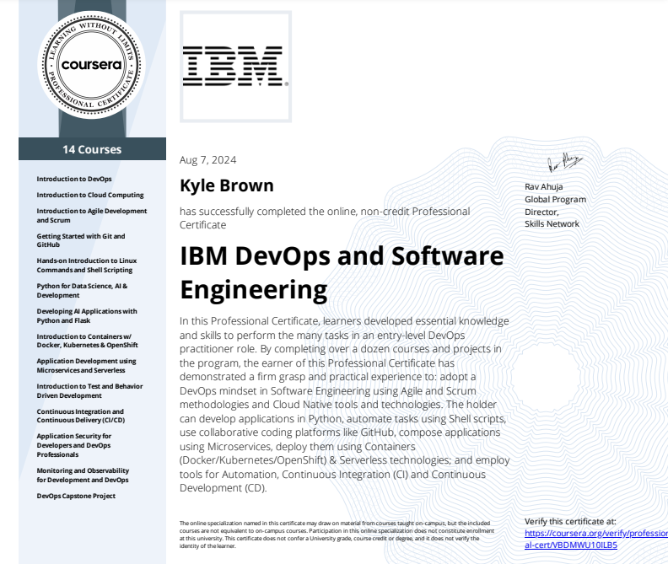The width and height of the screenshot is (668, 564).
Task: Click the recipient name "Kyle Brown"
Action: click(x=227, y=185)
